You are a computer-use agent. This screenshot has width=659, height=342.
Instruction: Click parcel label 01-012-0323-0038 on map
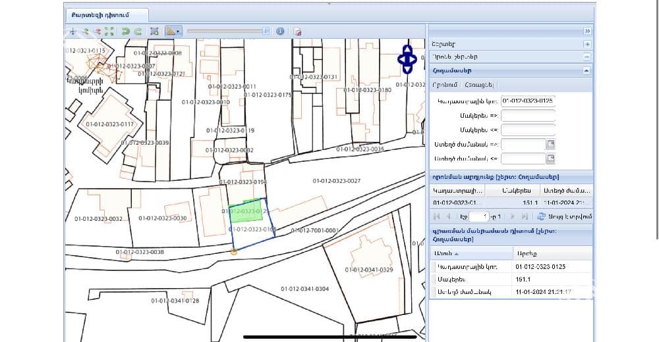pos(140,252)
